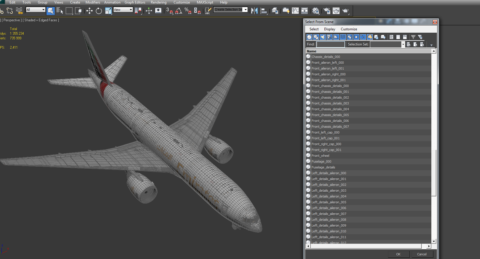Click Select None icon in dialog
Viewport: 480px width, 259px height.
point(398,37)
